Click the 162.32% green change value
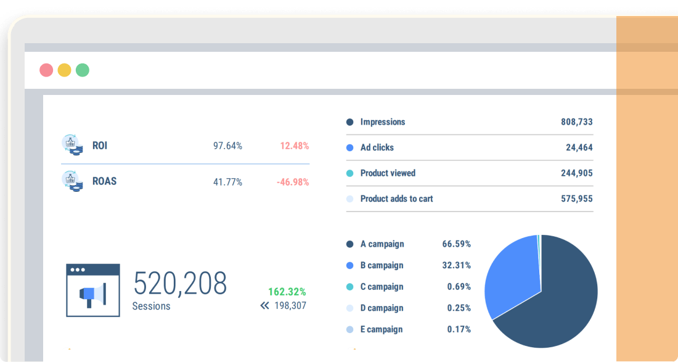 pos(287,292)
